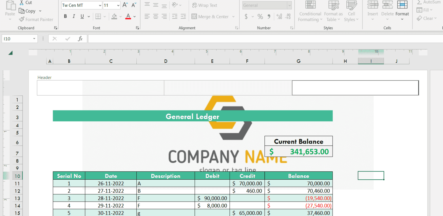
Task: Open the font size dropdown
Action: pyautogui.click(x=118, y=5)
